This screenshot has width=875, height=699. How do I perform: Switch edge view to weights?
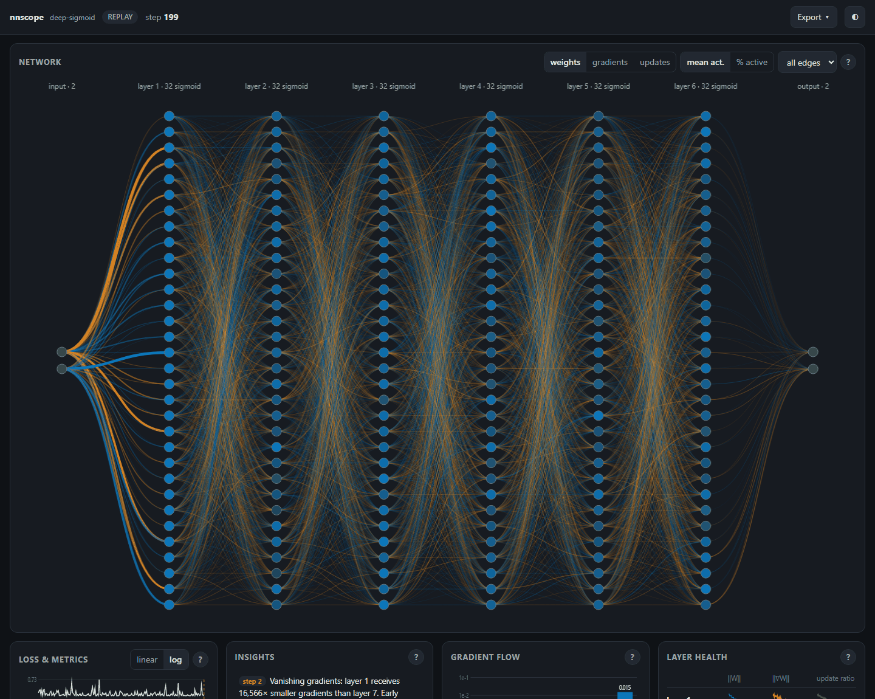point(565,62)
